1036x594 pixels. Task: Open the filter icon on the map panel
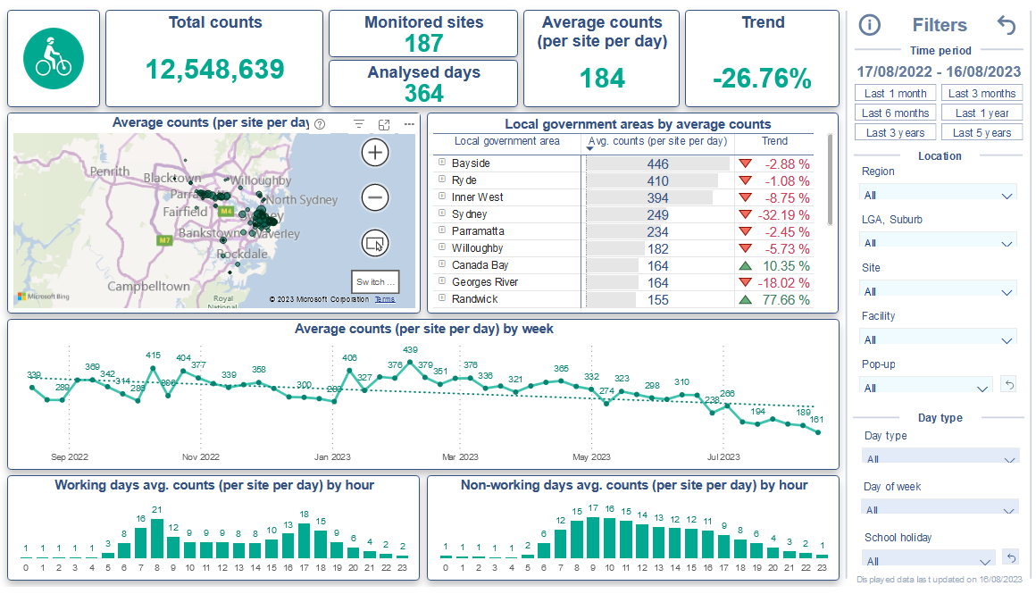click(x=358, y=124)
